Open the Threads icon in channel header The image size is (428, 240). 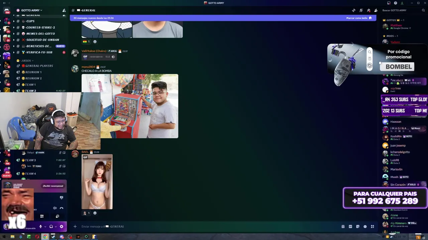354,10
